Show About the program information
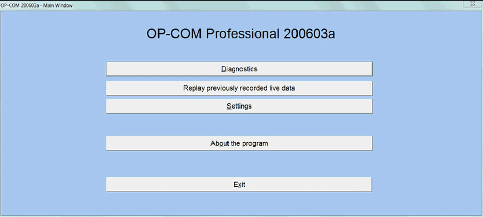 (239, 143)
